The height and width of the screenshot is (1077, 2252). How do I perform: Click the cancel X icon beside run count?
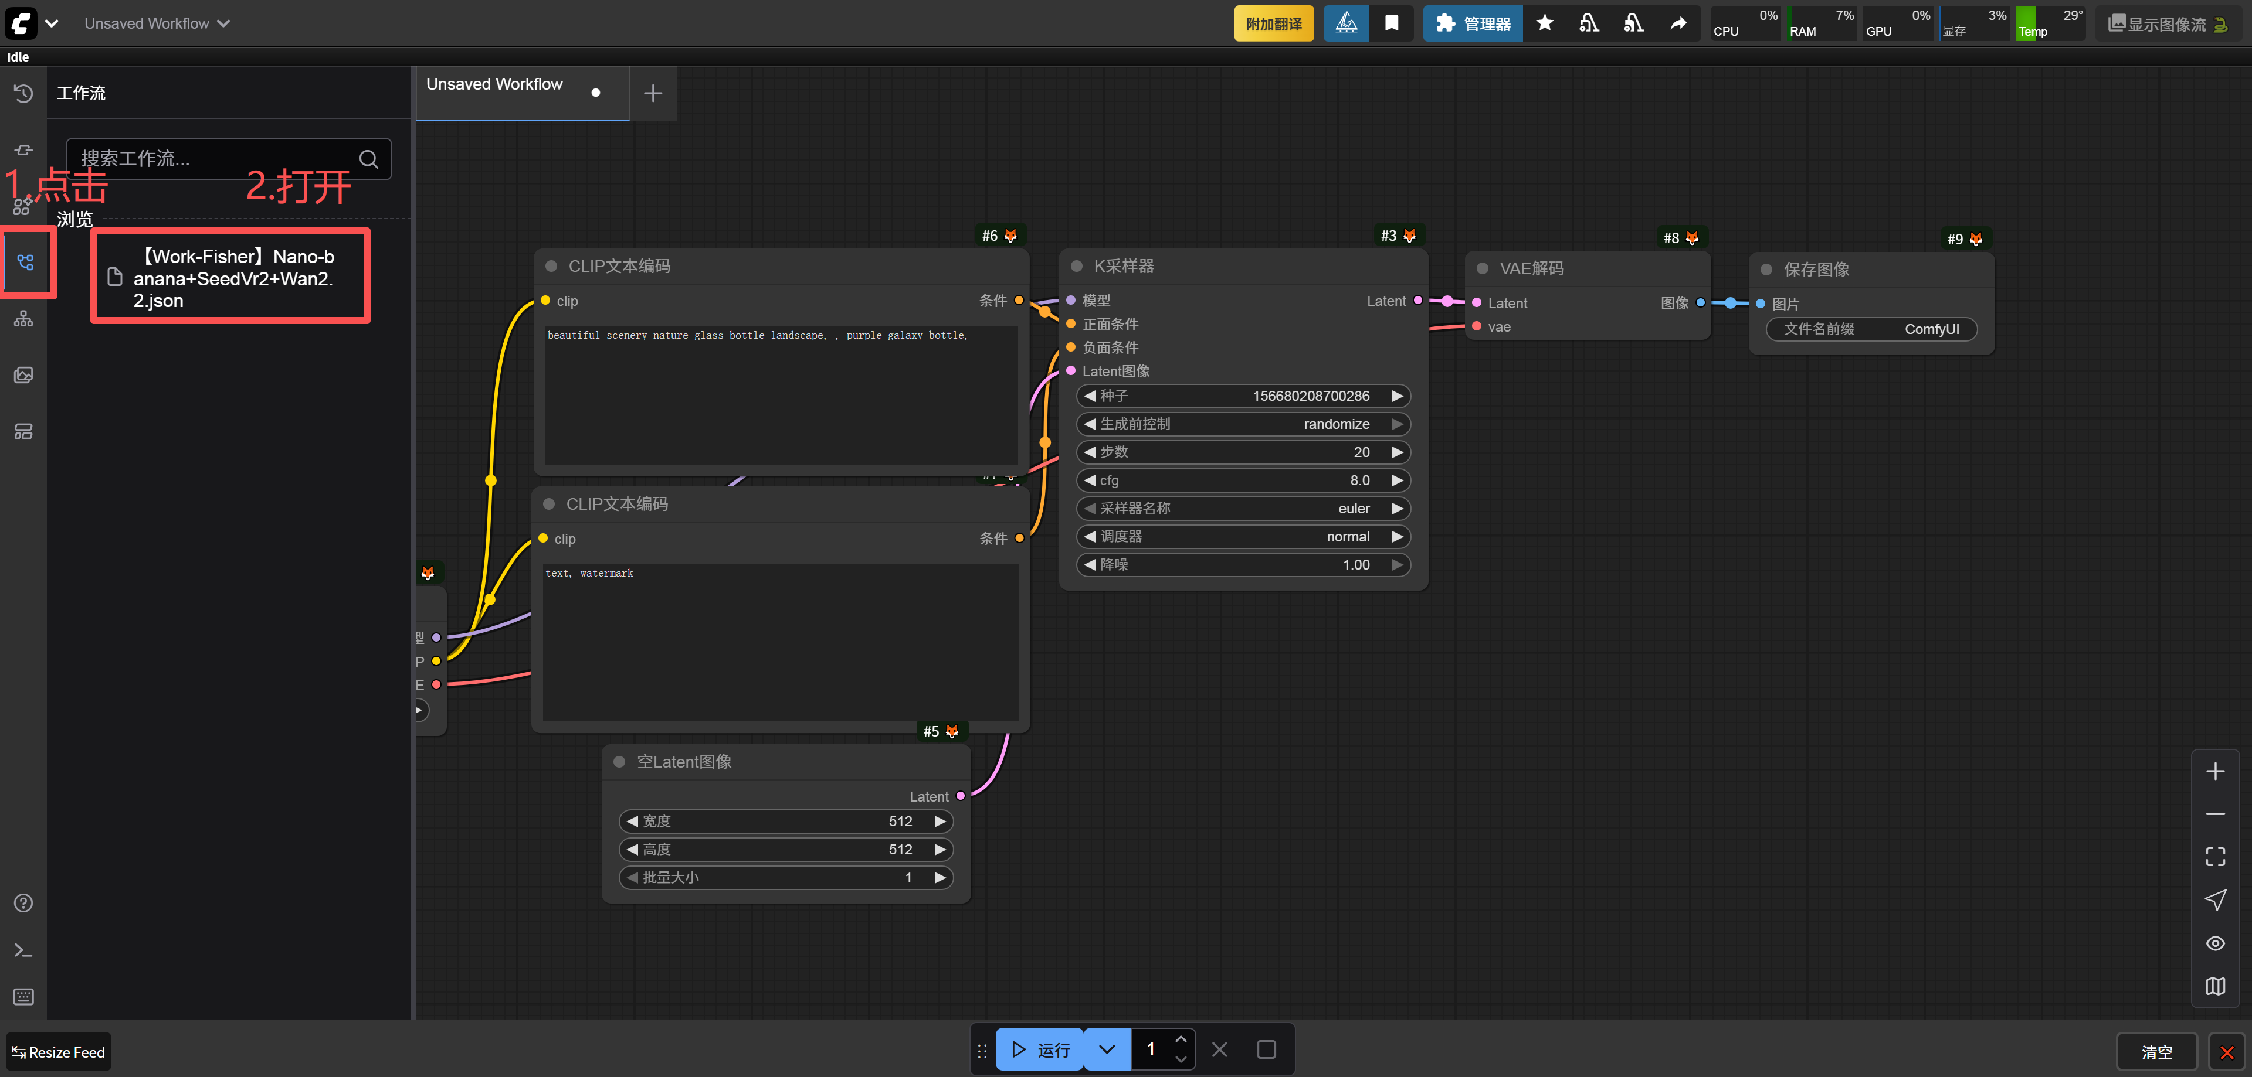coord(1220,1050)
